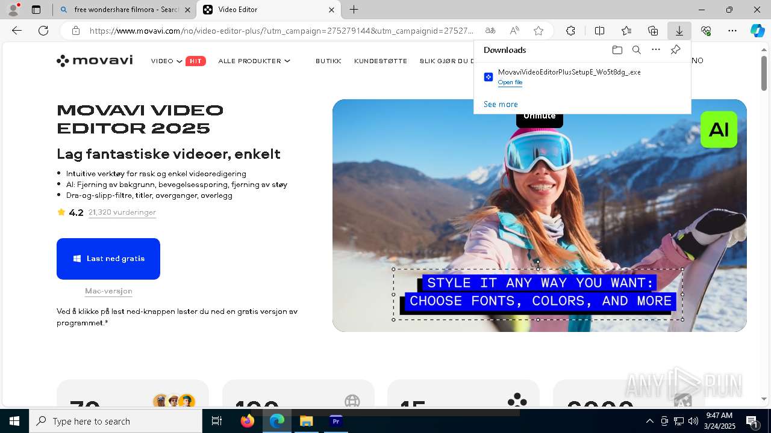
Task: Open more options in Downloads panel
Action: point(656,50)
